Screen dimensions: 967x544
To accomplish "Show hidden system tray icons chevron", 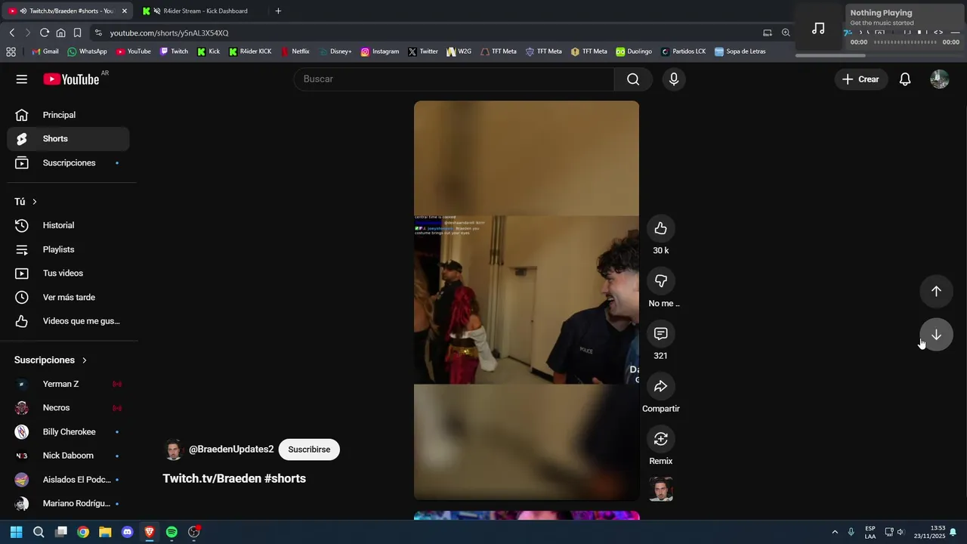I will coord(835,532).
